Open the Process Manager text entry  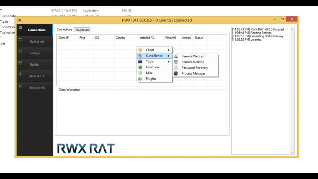[x=193, y=73]
